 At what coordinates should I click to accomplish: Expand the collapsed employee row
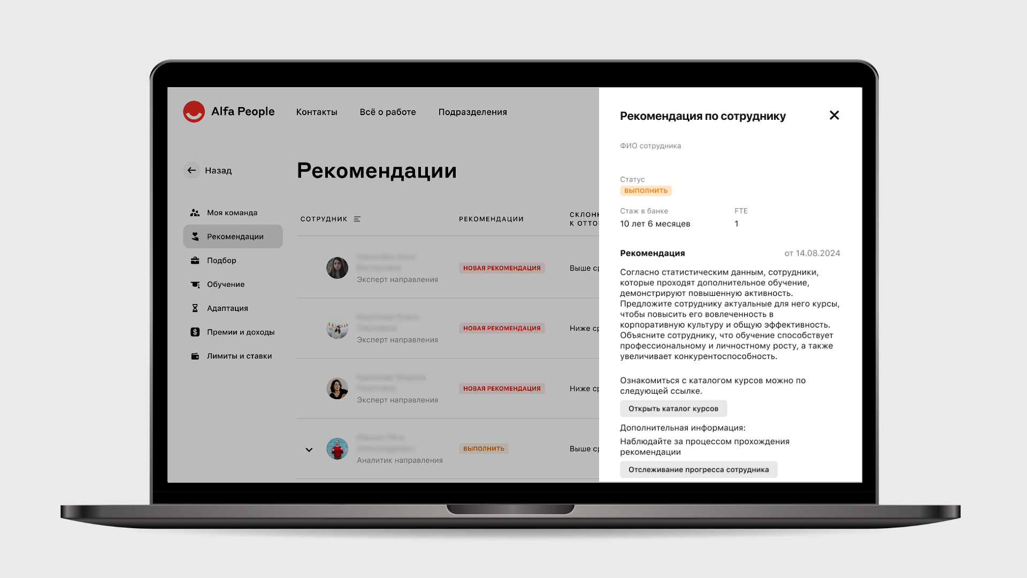308,449
